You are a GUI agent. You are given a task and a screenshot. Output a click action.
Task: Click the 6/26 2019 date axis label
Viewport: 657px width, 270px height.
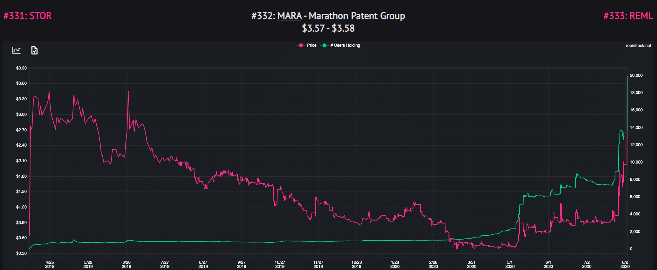(126, 264)
